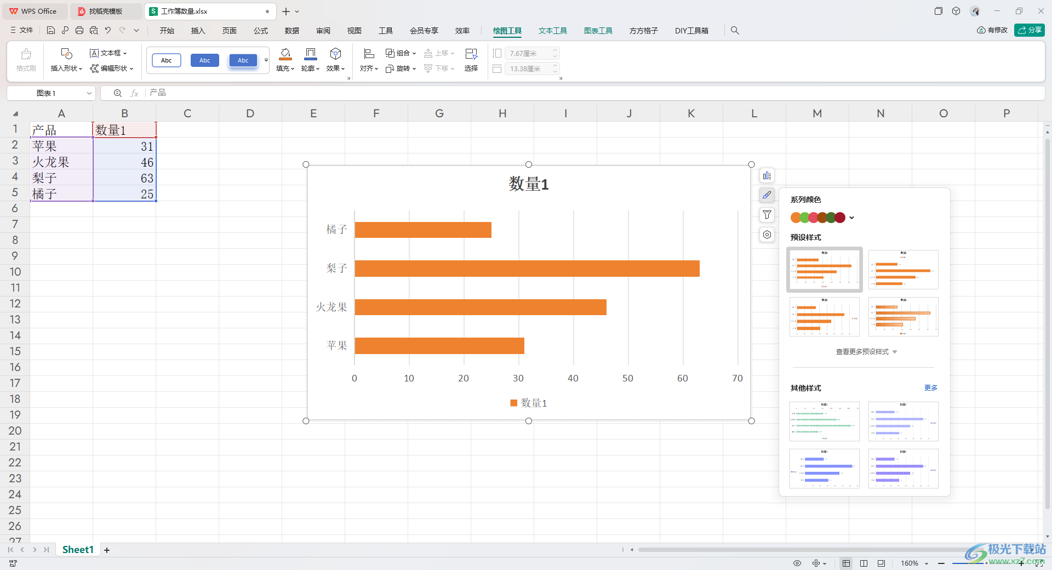Image resolution: width=1052 pixels, height=570 pixels.
Task: Click the zoom magnifier icon in formula bar
Action: click(x=117, y=93)
